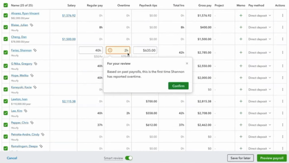This screenshot has height=163, width=289.
Task: Click the Gross pay column header
Action: tap(205, 5)
